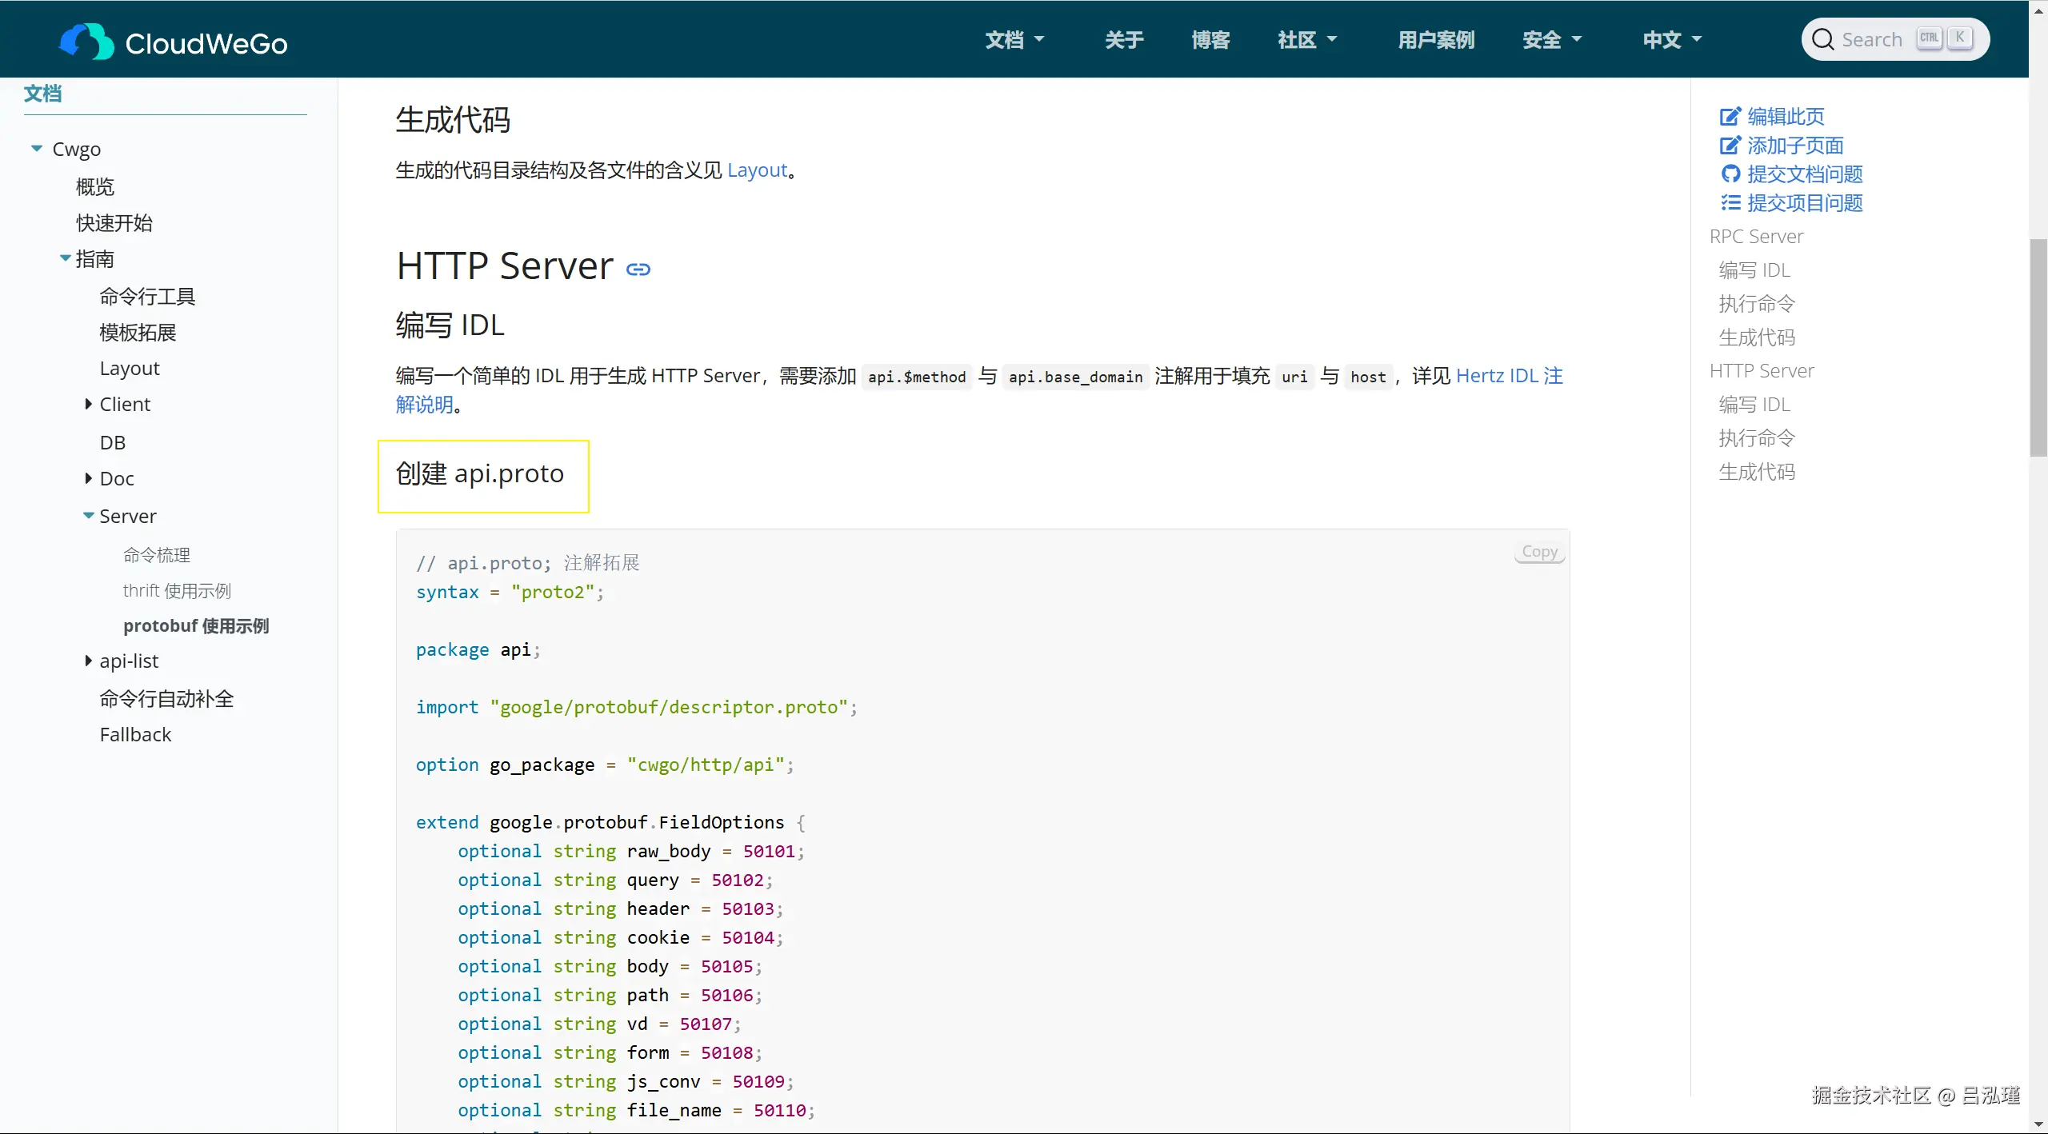Click the magnifier icon in the search box
Viewport: 2048px width, 1134px height.
[1822, 39]
